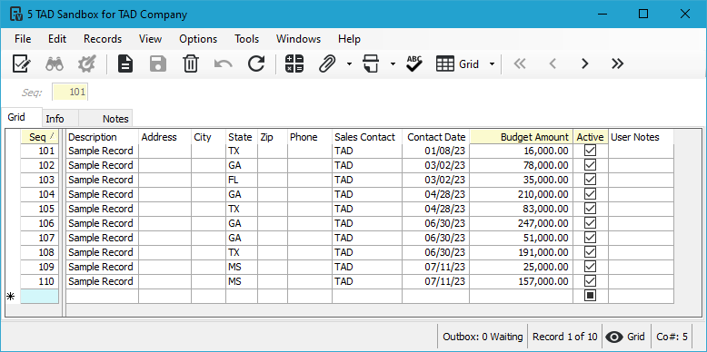
Task: Click Outbox: 0 Waiting in status bar
Action: pos(483,337)
